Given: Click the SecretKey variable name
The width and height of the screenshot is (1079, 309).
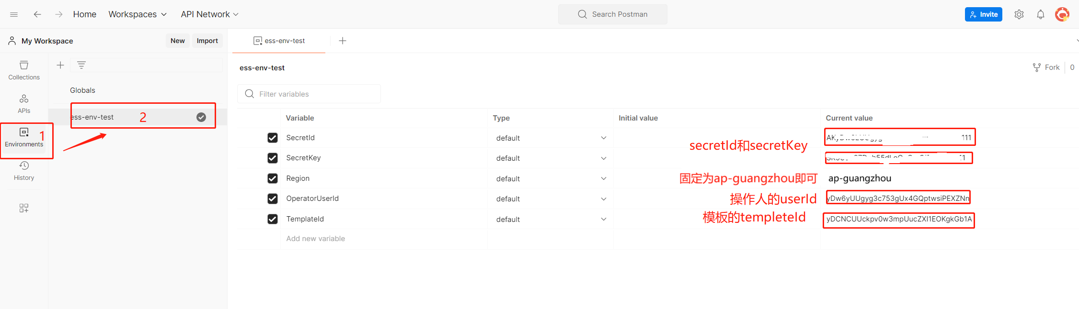Looking at the screenshot, I should tap(303, 158).
